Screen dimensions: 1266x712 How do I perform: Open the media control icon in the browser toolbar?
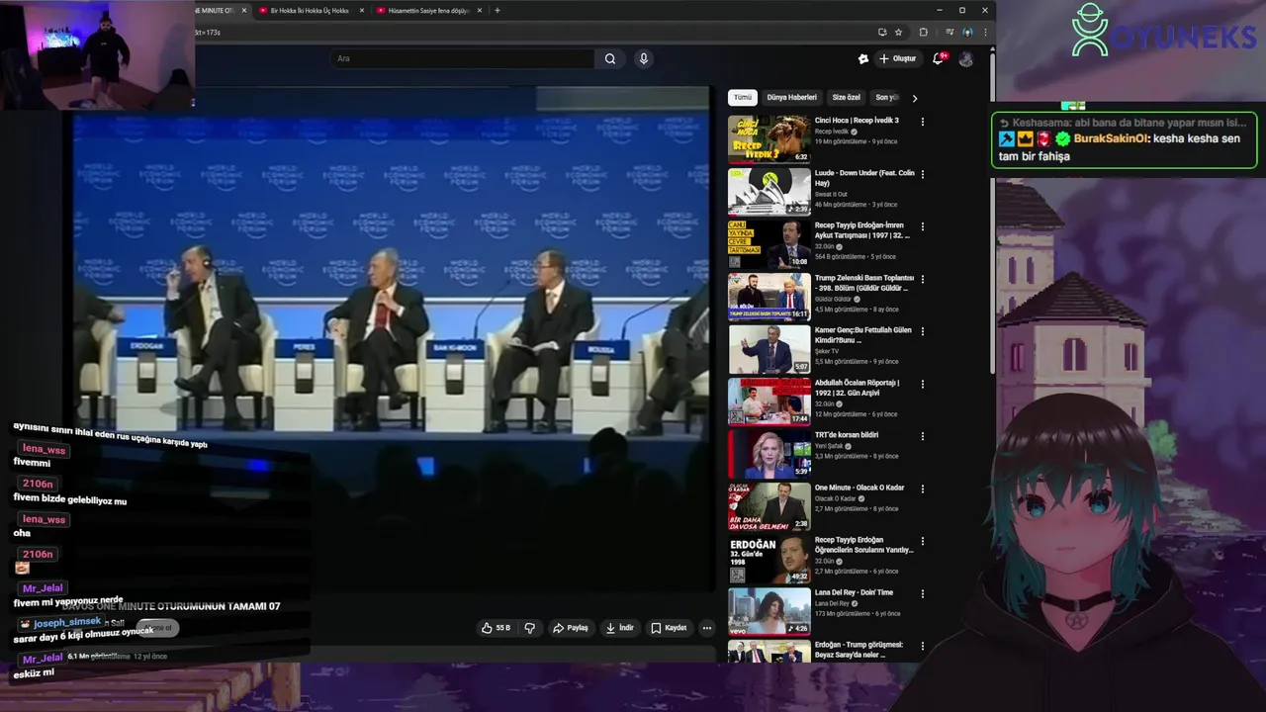pyautogui.click(x=950, y=32)
